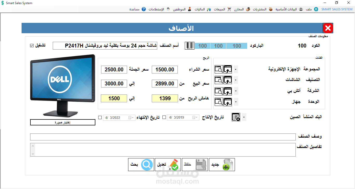Click the yellow هامش الربح field 1399
The height and width of the screenshot is (189, 355).
coord(165,98)
